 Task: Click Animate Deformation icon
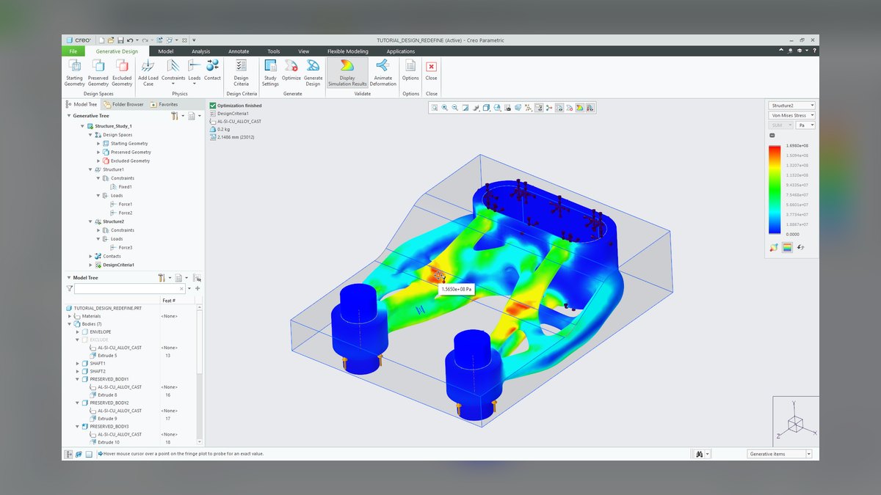point(383,65)
